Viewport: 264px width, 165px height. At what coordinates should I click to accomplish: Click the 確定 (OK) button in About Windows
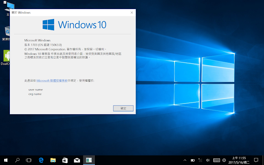[123, 108]
